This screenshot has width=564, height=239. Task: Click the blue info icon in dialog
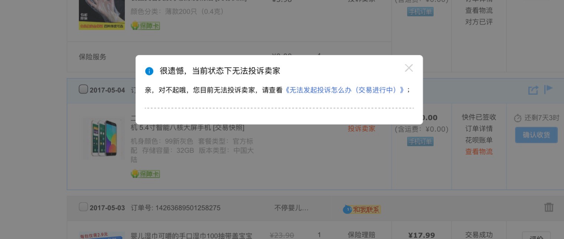pos(149,71)
